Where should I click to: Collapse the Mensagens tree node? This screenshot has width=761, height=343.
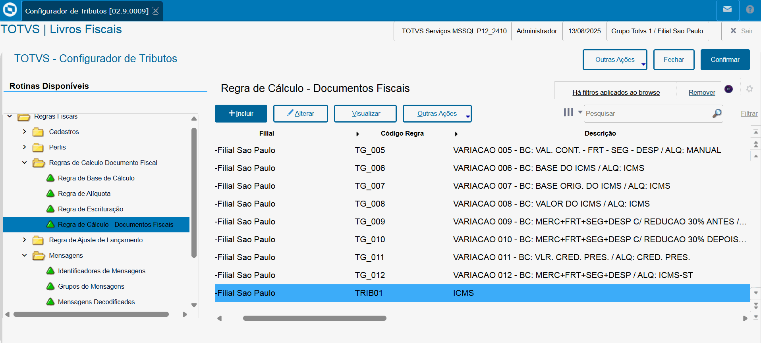25,255
